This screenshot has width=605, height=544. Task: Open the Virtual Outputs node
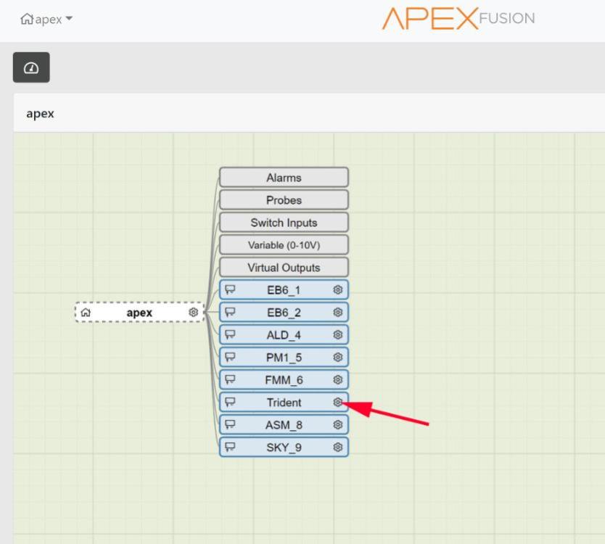tap(284, 268)
